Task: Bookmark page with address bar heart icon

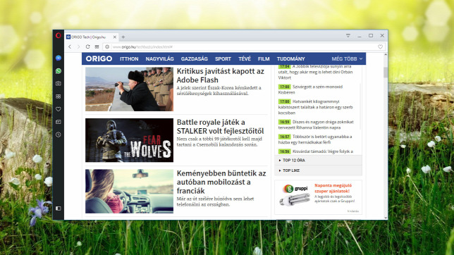Action: pos(380,46)
